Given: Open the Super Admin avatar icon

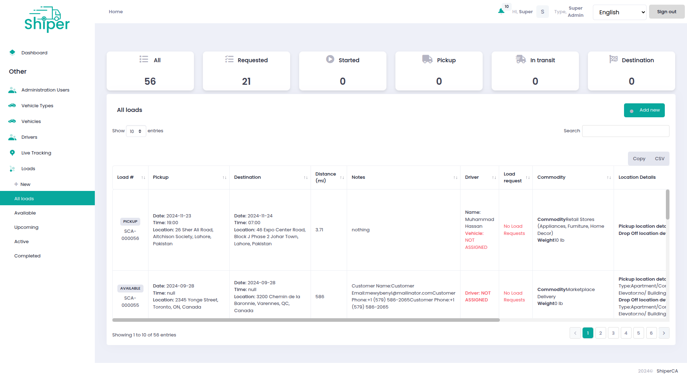Looking at the screenshot, I should click(x=542, y=11).
